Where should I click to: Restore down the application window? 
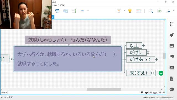click(x=166, y=2)
